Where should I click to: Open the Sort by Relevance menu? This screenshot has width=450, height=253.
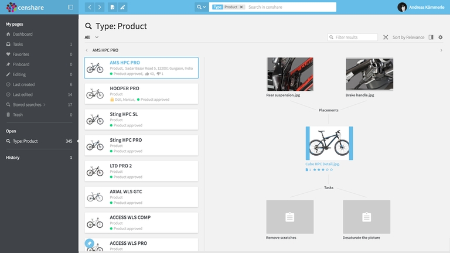(x=408, y=37)
